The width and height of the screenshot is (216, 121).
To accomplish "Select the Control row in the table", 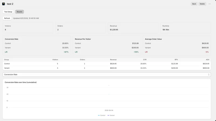I will coord(107,64).
